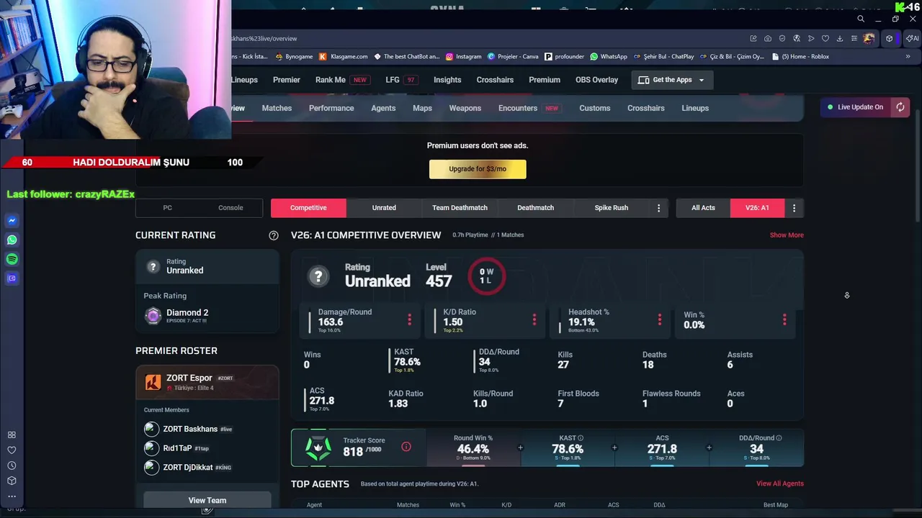This screenshot has height=518, width=922.
Task: Click the translate page icon in address bar
Action: click(797, 38)
